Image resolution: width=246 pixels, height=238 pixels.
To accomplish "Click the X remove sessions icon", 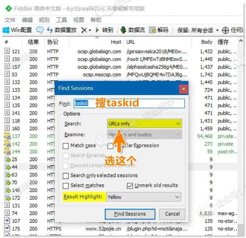I will pos(84,30).
